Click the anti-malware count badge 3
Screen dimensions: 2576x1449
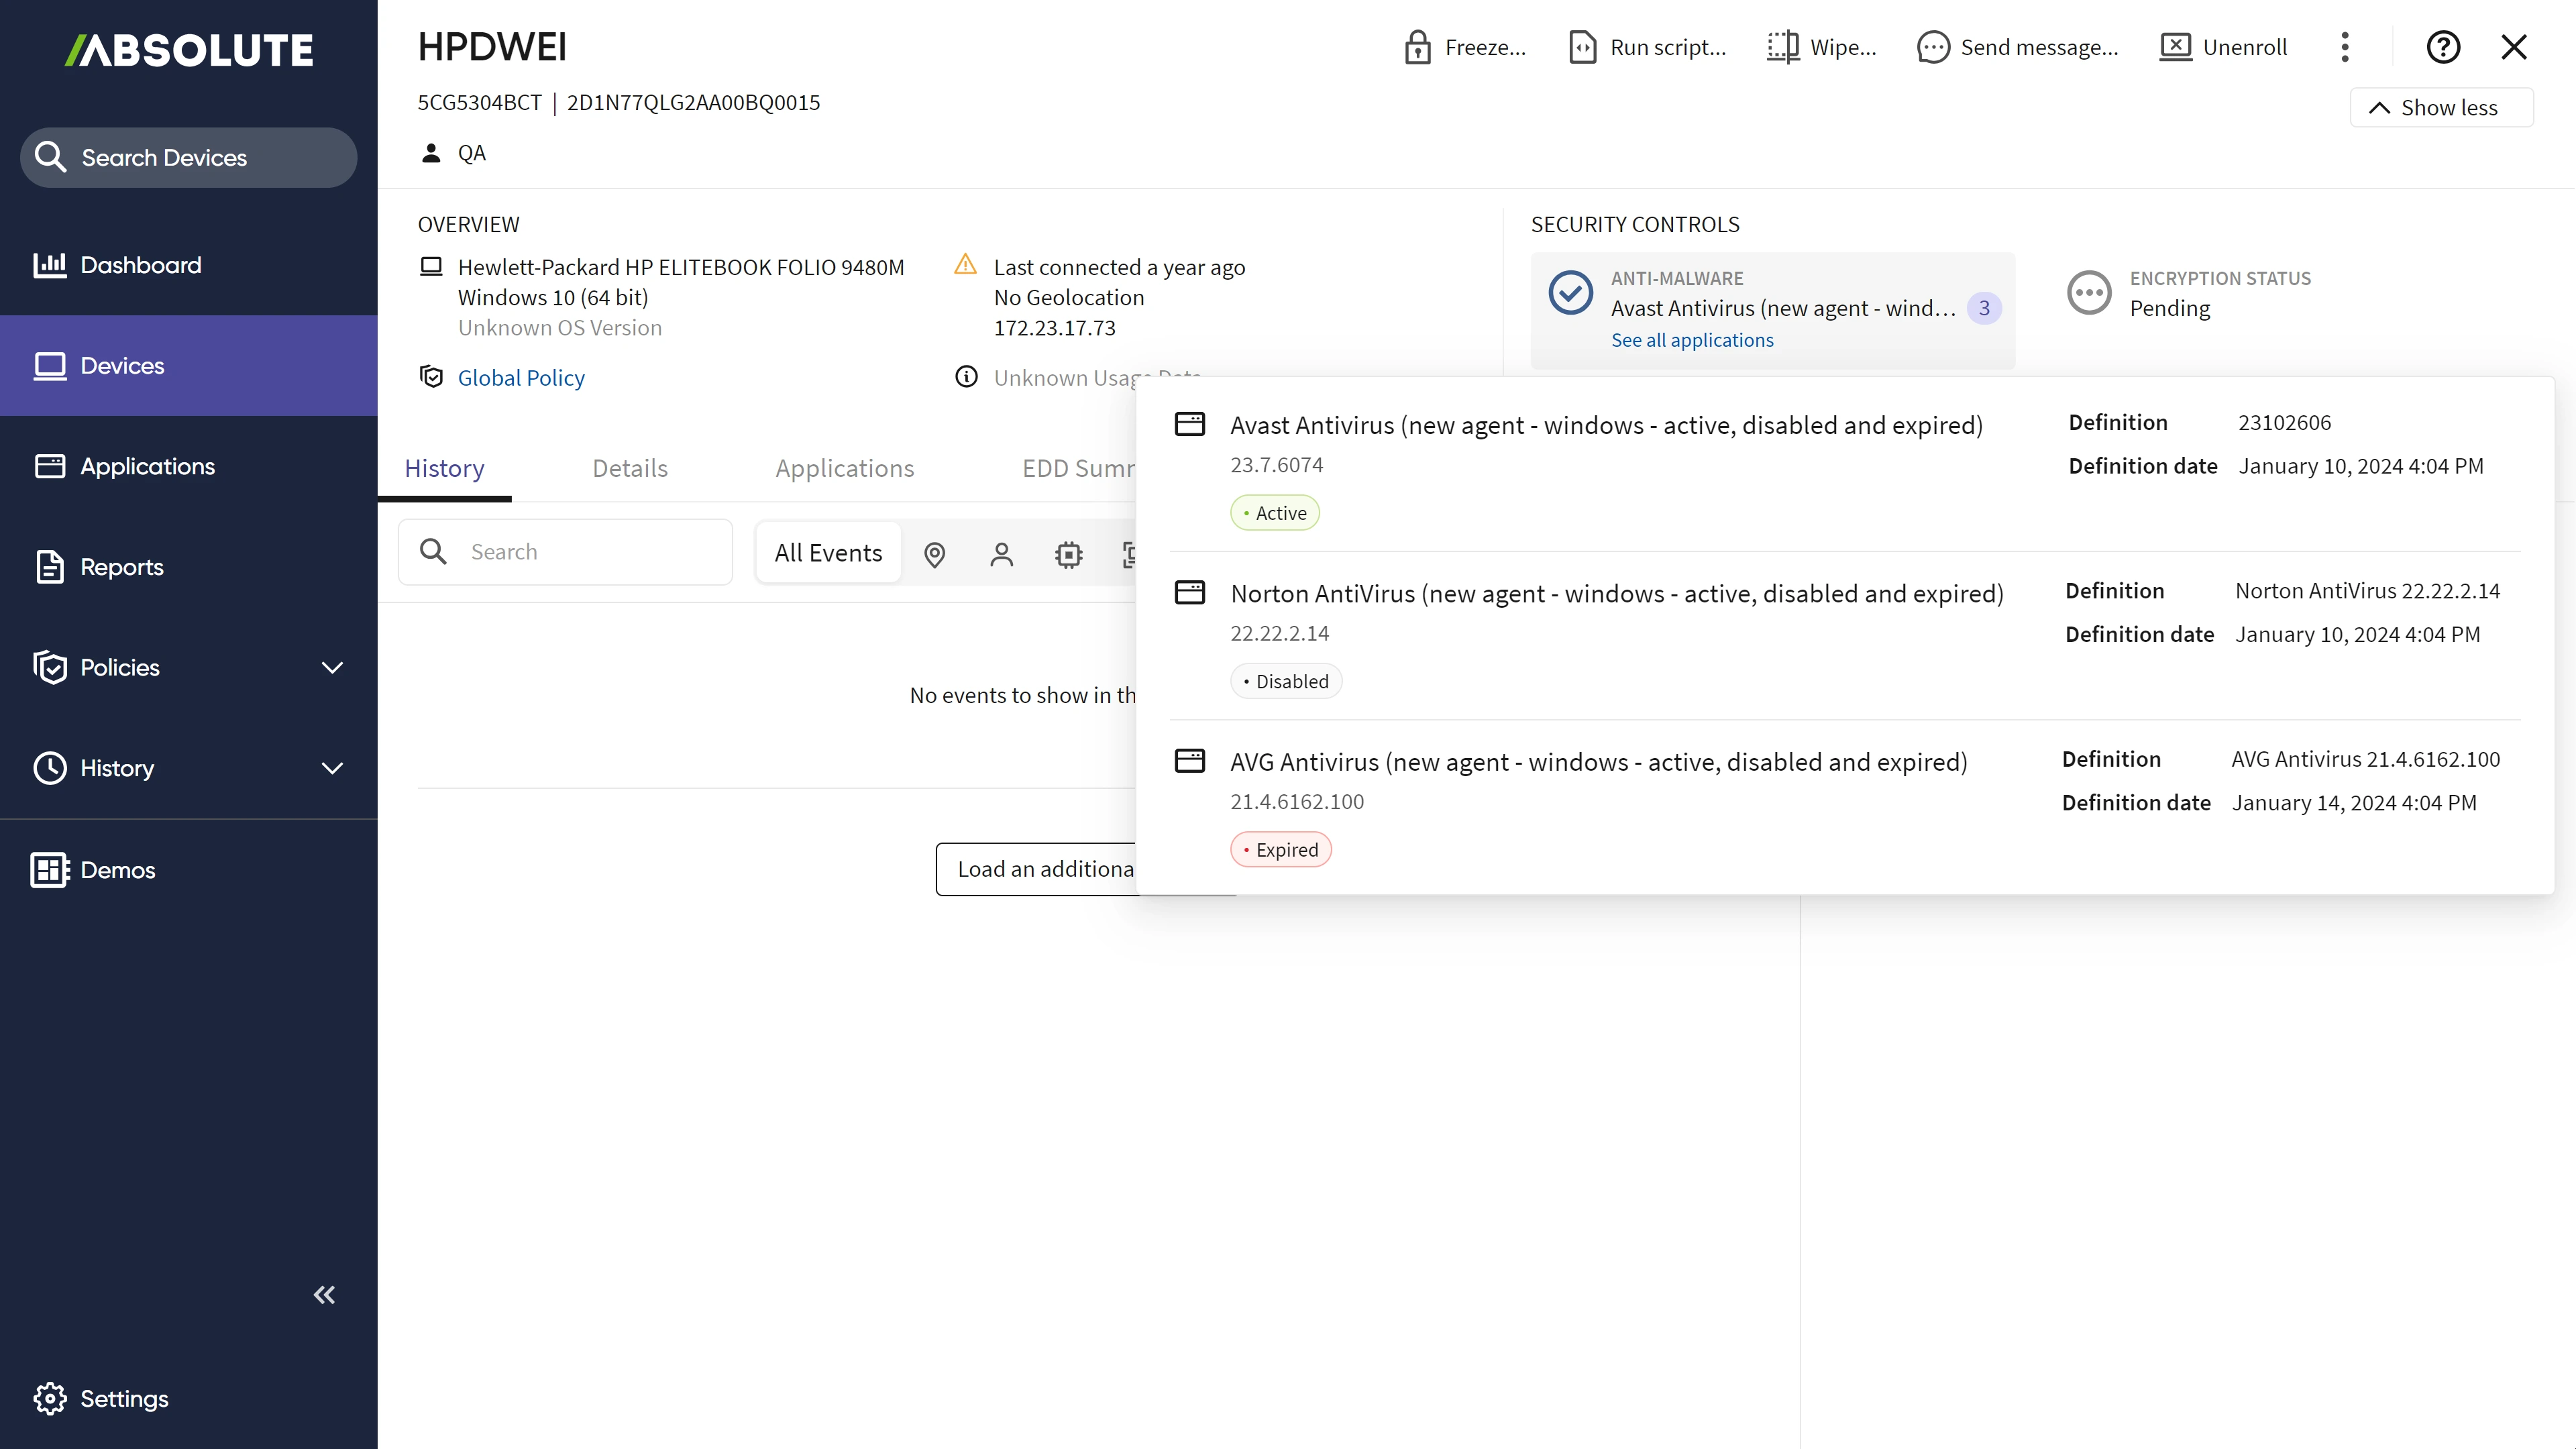point(1984,308)
